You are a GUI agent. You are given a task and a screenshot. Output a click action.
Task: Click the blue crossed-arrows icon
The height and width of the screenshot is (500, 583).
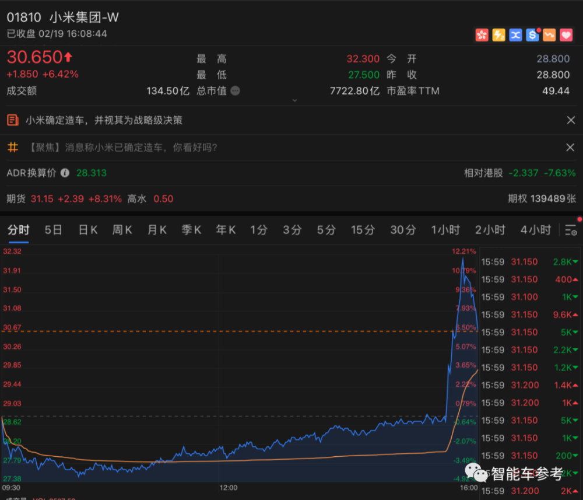[515, 36]
